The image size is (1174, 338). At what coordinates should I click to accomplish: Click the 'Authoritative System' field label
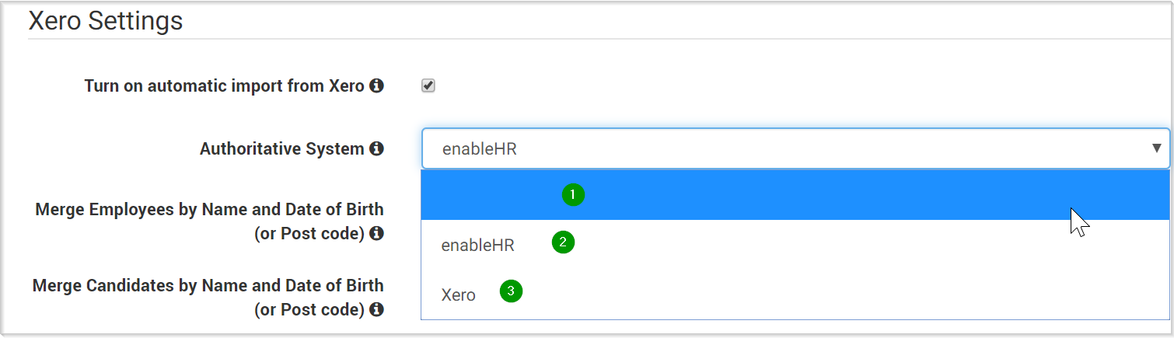click(x=282, y=148)
